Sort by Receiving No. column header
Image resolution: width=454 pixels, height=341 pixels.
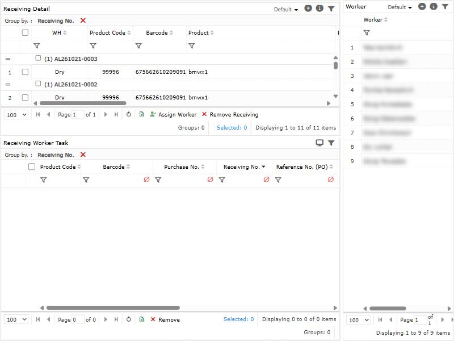point(245,167)
